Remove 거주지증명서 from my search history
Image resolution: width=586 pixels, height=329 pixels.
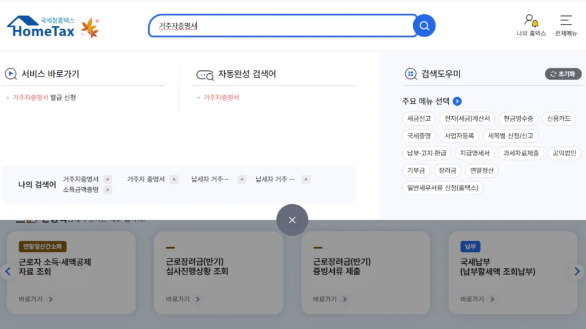[x=108, y=180]
